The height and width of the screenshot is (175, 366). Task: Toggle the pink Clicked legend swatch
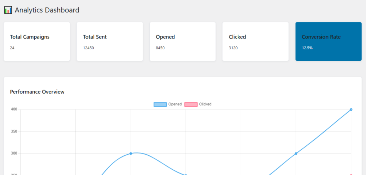coord(191,104)
